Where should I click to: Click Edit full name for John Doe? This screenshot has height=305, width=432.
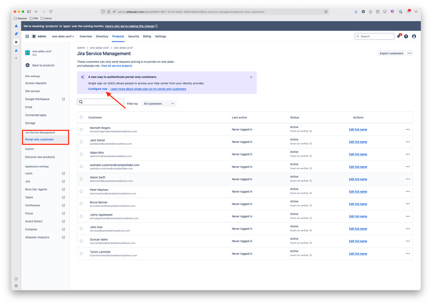tap(358, 229)
